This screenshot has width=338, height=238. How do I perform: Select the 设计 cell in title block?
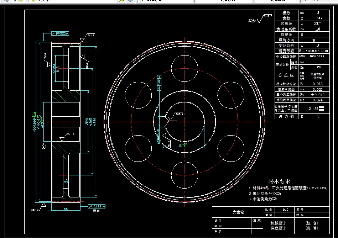[218, 220]
